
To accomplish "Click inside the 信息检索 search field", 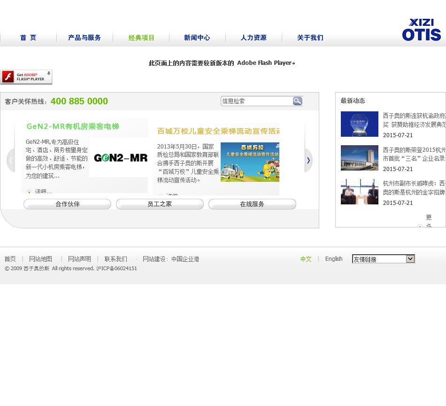I will pos(256,101).
